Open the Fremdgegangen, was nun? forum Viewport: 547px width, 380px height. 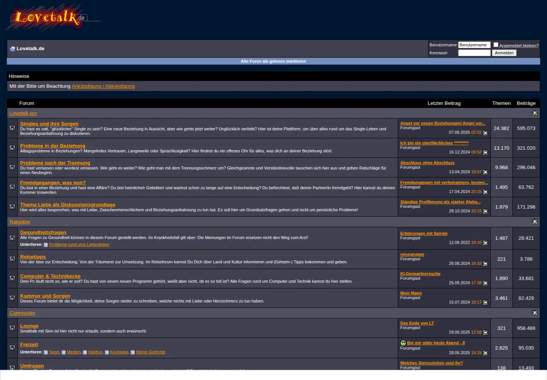tap(53, 182)
